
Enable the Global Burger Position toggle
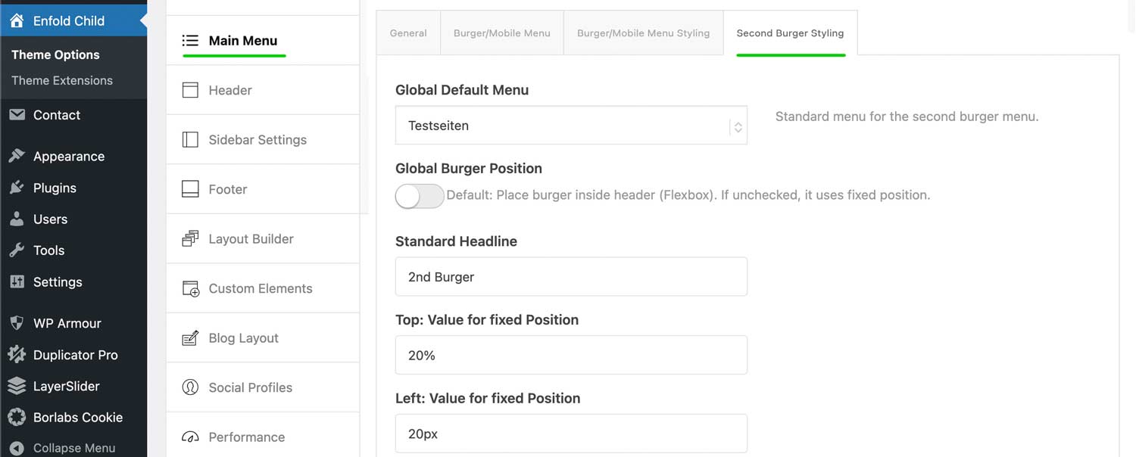[419, 196]
